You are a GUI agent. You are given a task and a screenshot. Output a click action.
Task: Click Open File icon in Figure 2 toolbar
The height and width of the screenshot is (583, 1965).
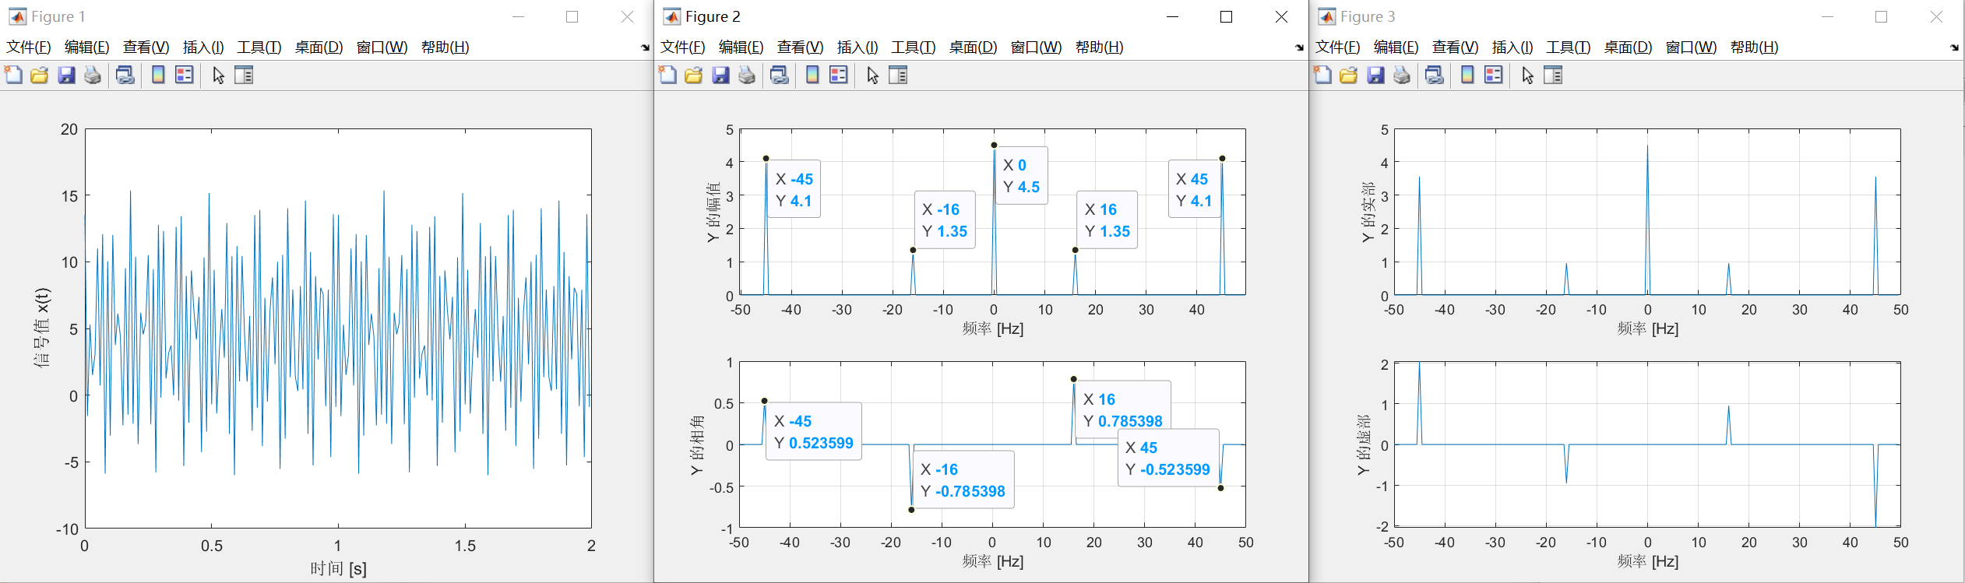[x=694, y=75]
